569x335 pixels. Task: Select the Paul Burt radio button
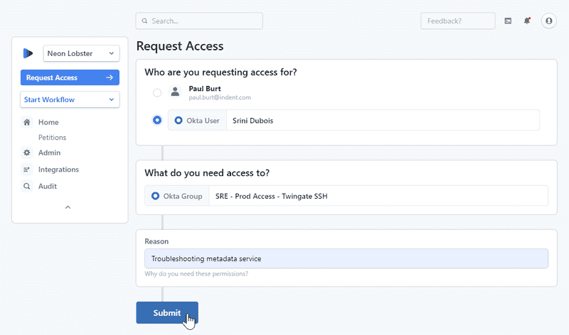(x=157, y=93)
